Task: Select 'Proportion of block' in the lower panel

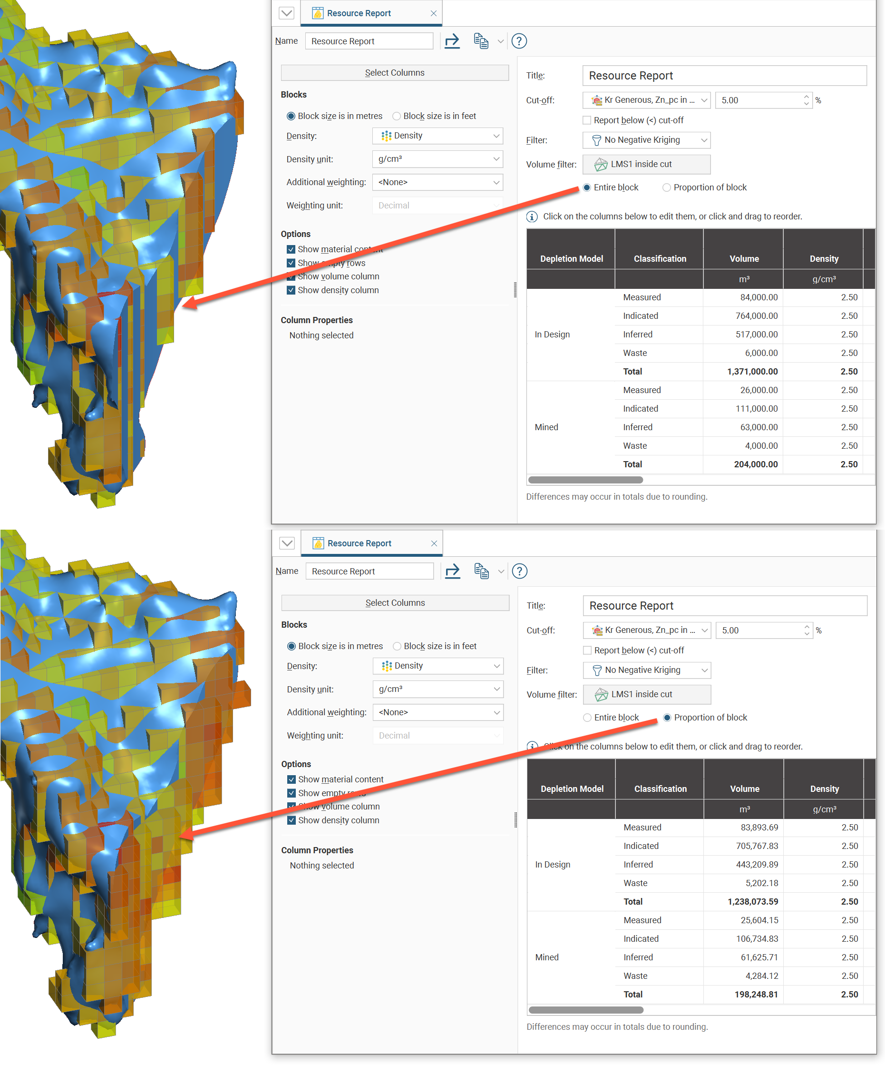Action: (x=667, y=718)
